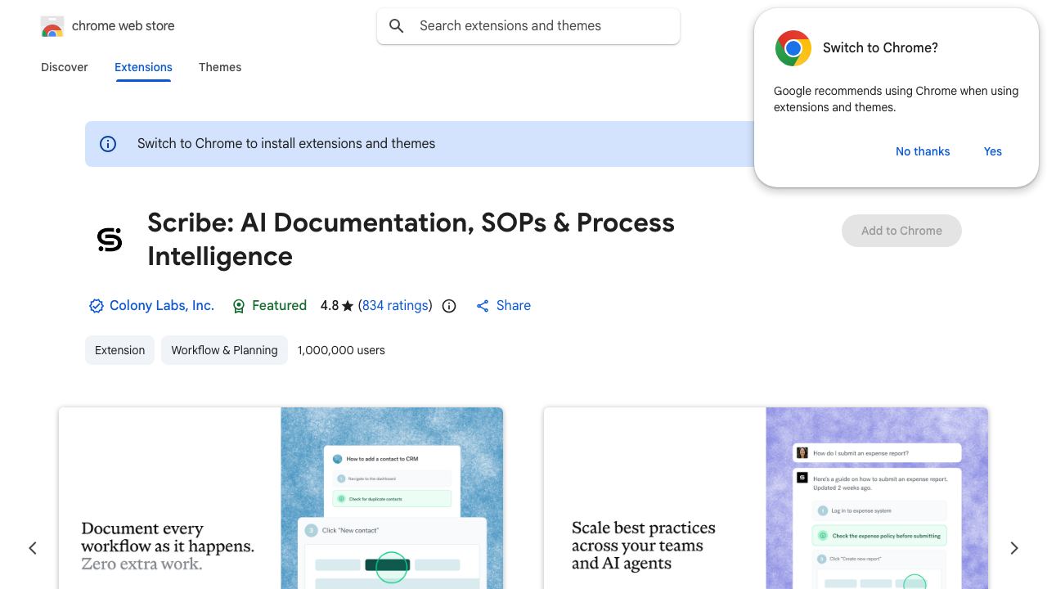Open the Colony Labs, Inc. publisher link
Viewport: 1047px width, 589px height.
(162, 306)
